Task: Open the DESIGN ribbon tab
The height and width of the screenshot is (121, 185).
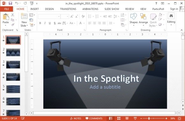Action: 49,9
